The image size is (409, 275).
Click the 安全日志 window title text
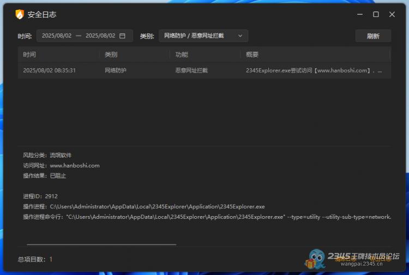(x=42, y=14)
